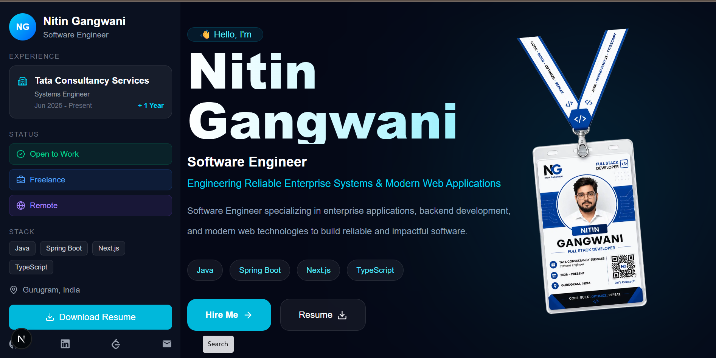Click the Software Engineer subtitle under the sidebar name
The width and height of the screenshot is (716, 358).
[76, 35]
